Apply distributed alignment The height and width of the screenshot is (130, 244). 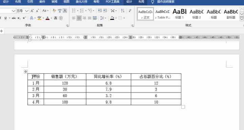tap(95, 18)
